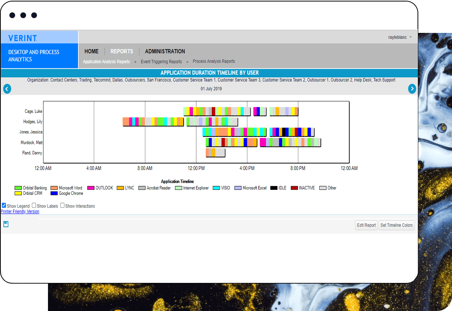Open the Printer Friendly Version link
452x311 pixels.
point(20,212)
